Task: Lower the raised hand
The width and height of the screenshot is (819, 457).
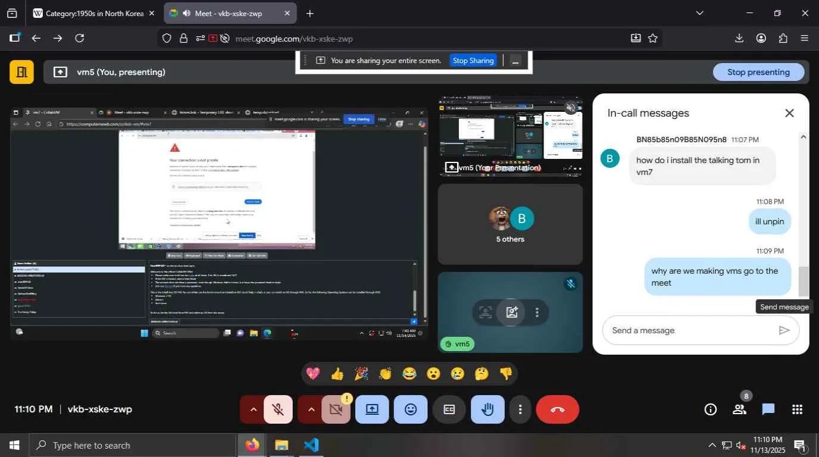Action: 487,409
